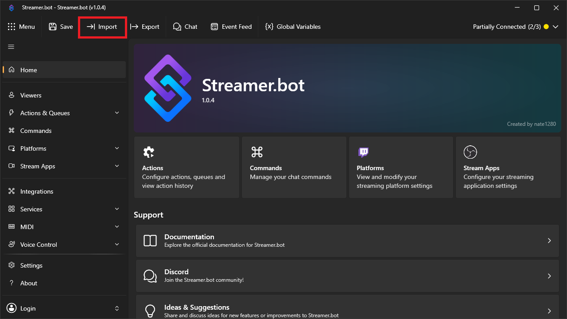Expand the connection status dropdown chevron
The width and height of the screenshot is (567, 319).
click(x=555, y=27)
